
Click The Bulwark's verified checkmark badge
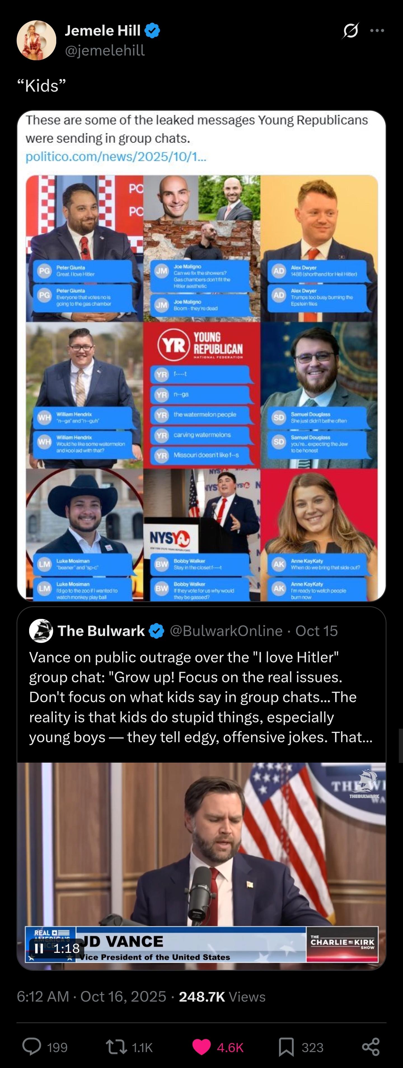pyautogui.click(x=156, y=631)
